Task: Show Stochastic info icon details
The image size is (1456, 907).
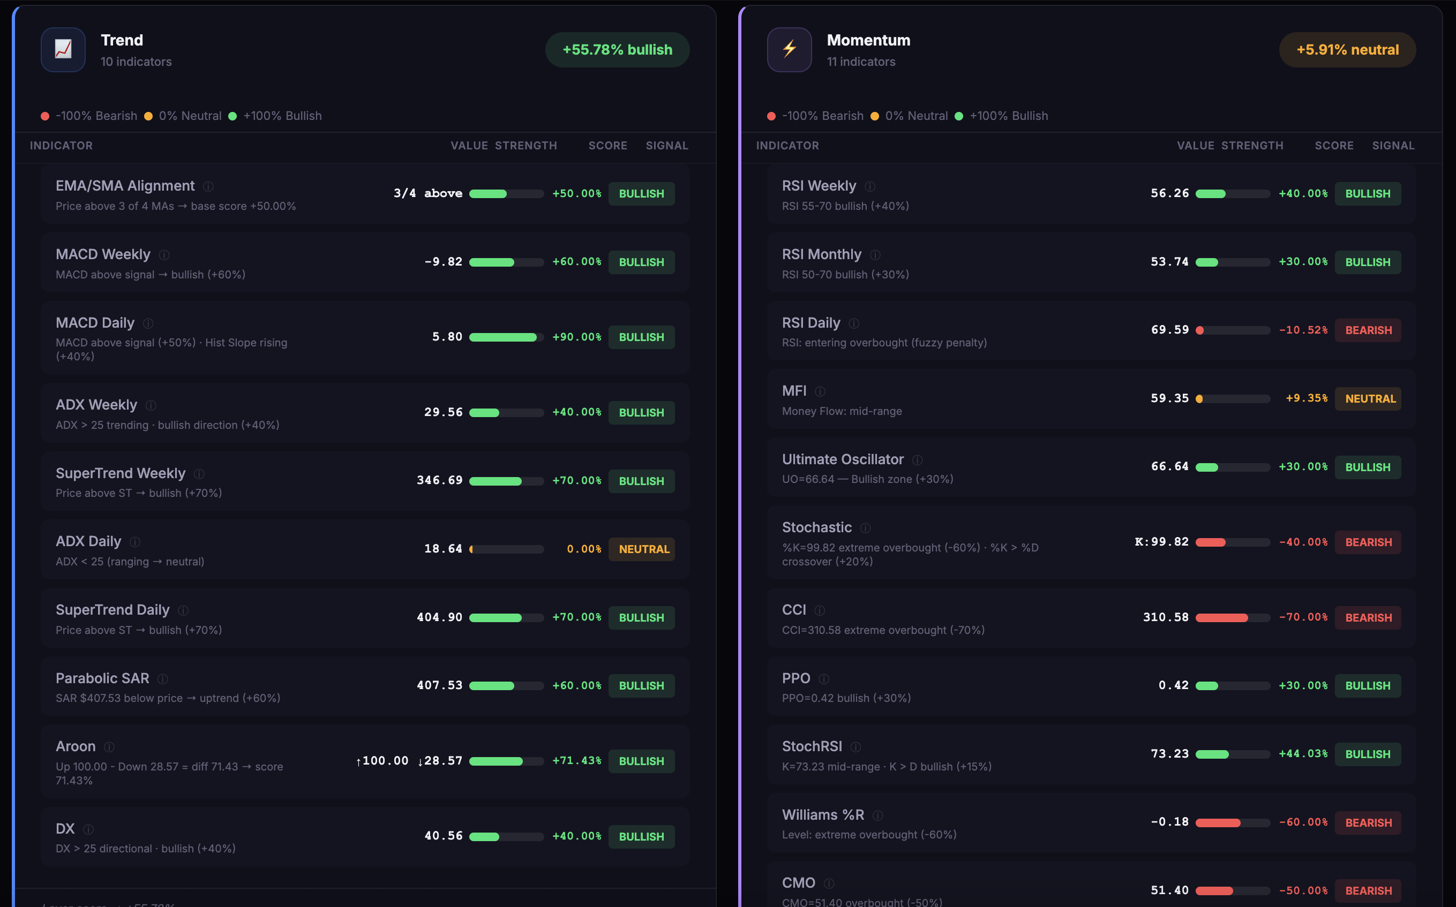Action: click(866, 528)
